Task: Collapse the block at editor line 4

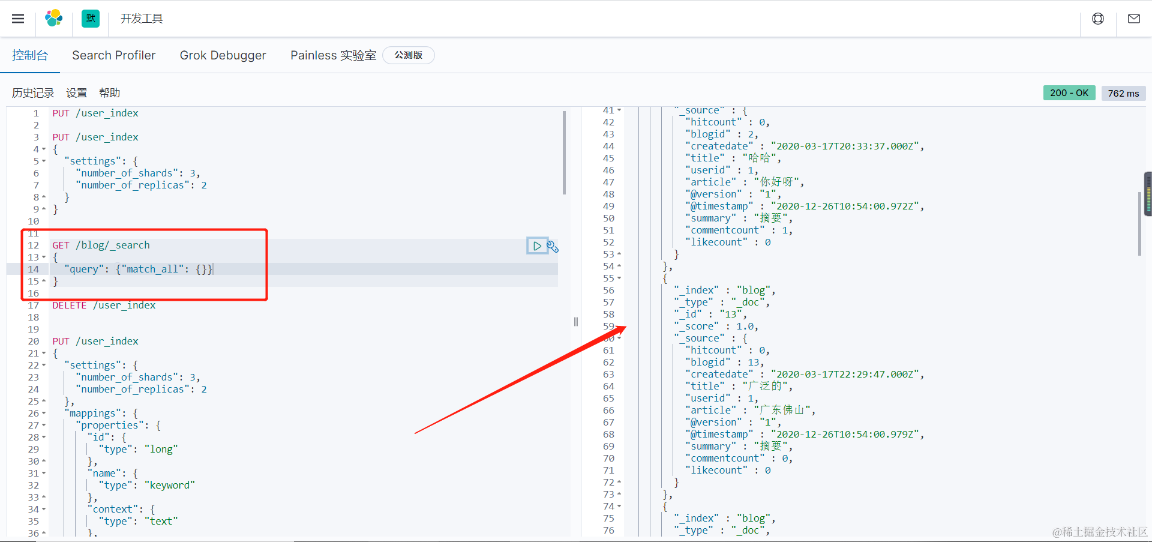Action: [x=44, y=149]
